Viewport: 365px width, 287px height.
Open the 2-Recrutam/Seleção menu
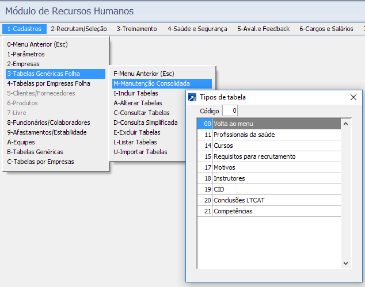coord(79,29)
